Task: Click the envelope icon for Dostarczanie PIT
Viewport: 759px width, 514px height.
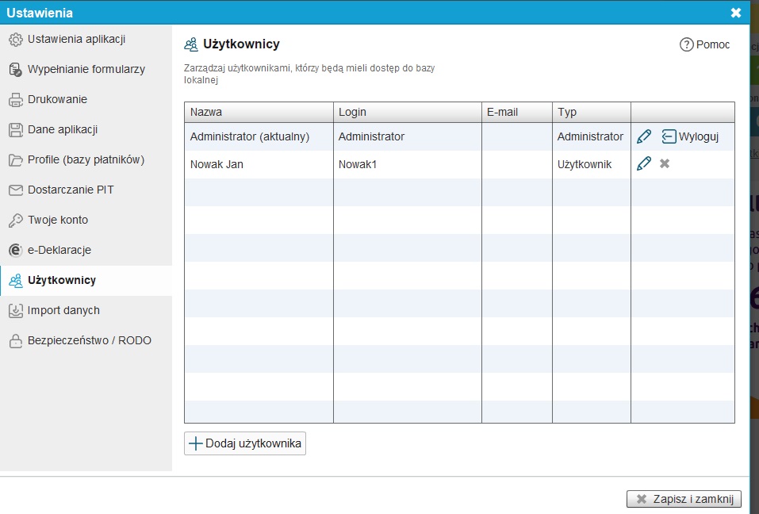Action: click(x=15, y=190)
